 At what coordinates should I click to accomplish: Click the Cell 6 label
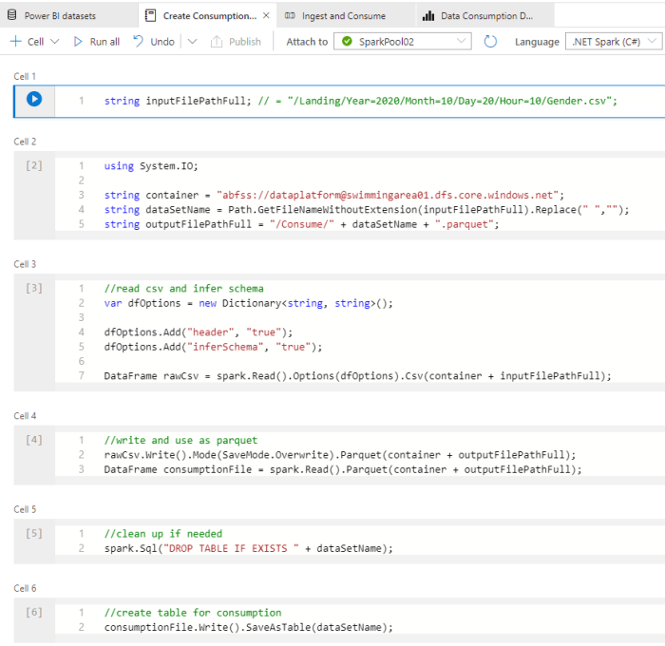point(25,588)
